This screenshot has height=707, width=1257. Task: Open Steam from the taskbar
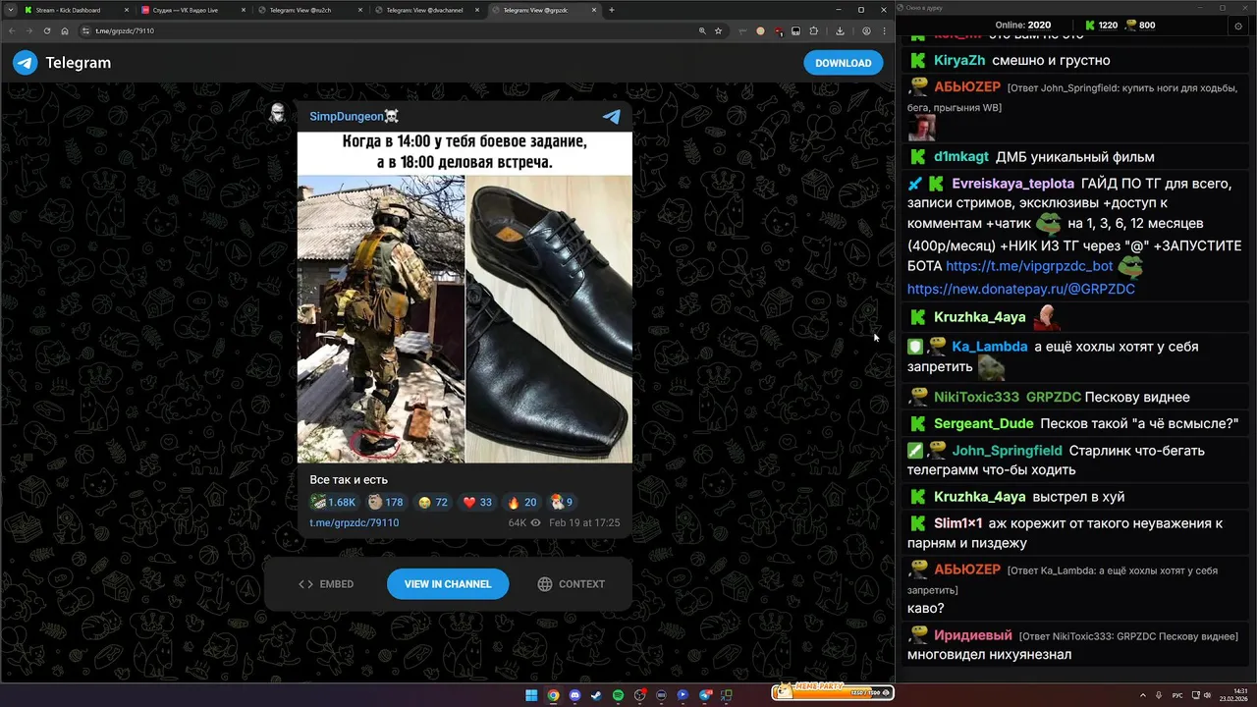pos(596,695)
